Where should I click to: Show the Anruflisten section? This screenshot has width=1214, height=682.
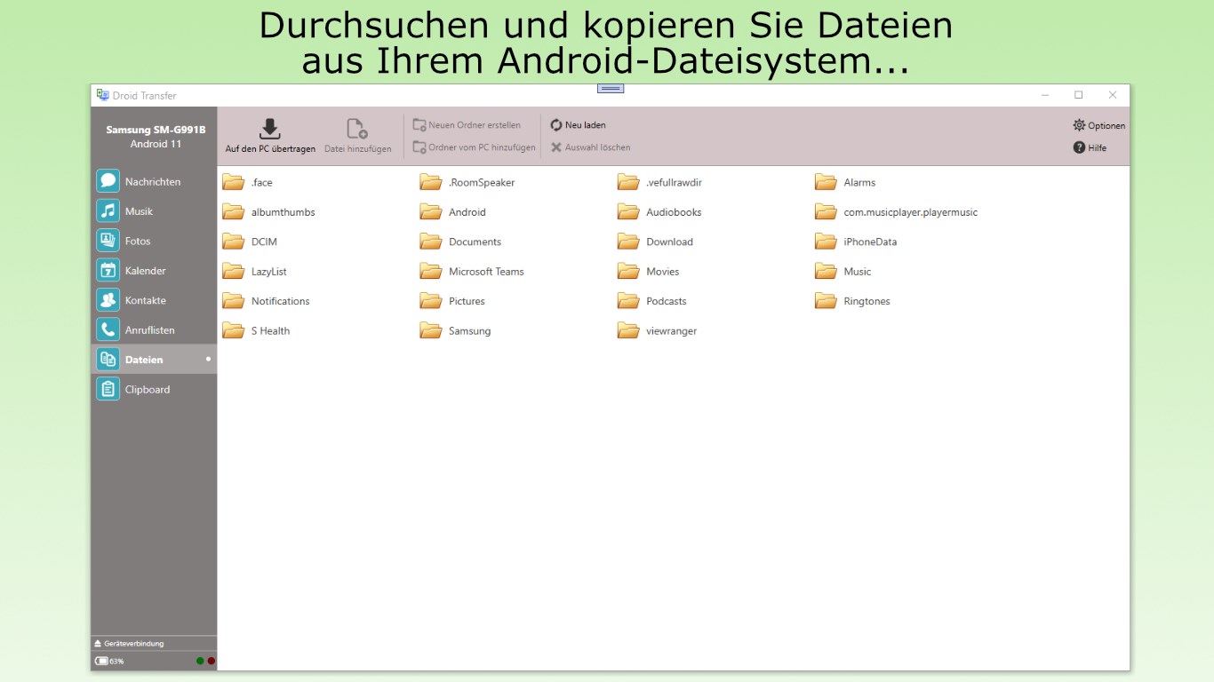(154, 329)
